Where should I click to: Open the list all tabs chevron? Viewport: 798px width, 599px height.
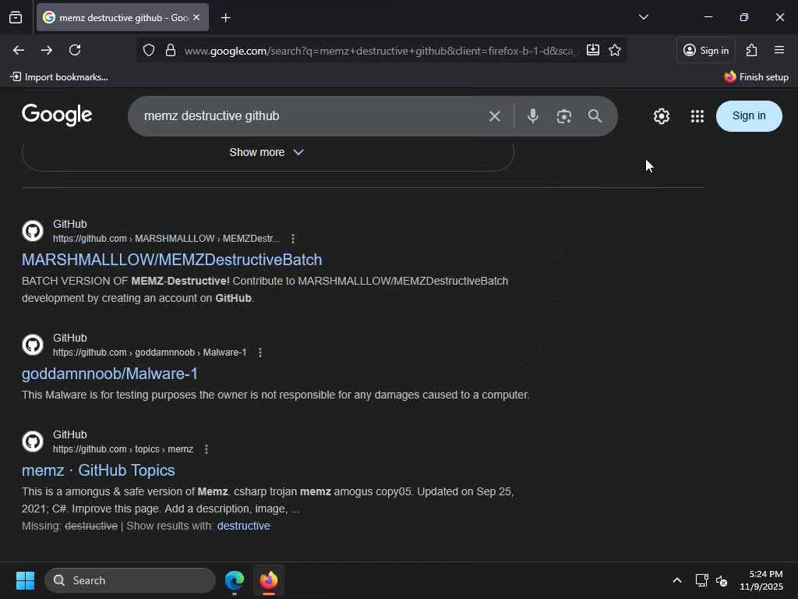(643, 17)
